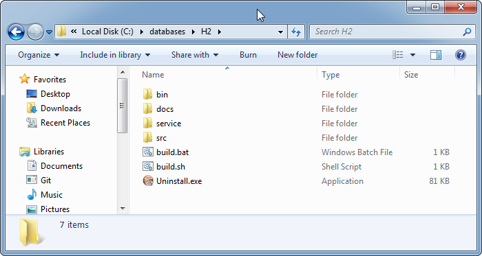This screenshot has height=256, width=482.
Task: Click the change view icon
Action: click(398, 55)
